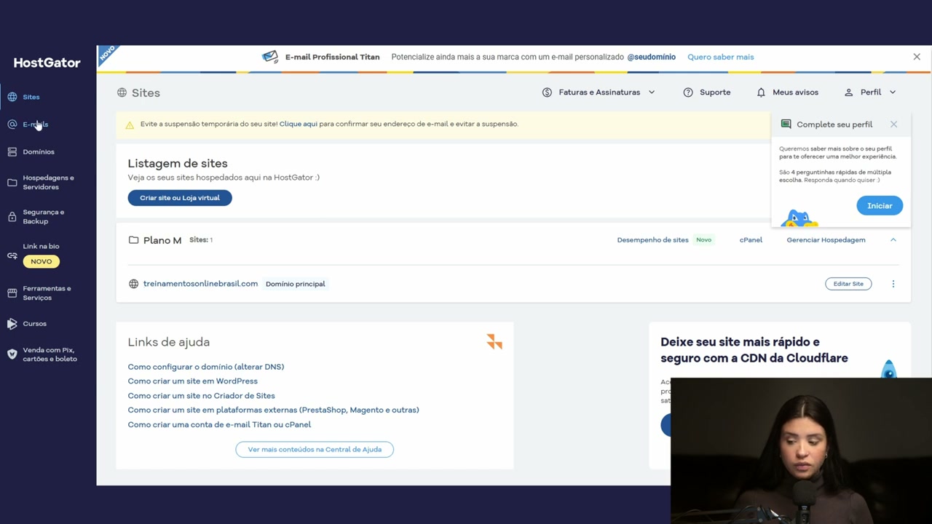
Task: Click the Ferramentas e Serviços store icon
Action: point(12,293)
